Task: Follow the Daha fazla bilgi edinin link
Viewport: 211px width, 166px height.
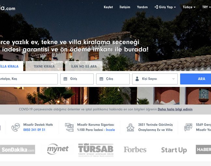Action: point(175,109)
